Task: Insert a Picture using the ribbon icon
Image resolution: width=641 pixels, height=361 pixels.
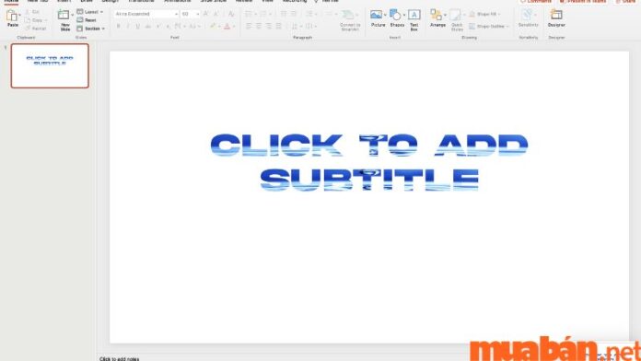Action: [x=378, y=18]
